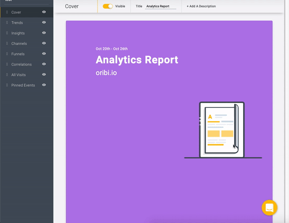Click the Cover heading in top bar
The height and width of the screenshot is (223, 289).
pyautogui.click(x=72, y=6)
